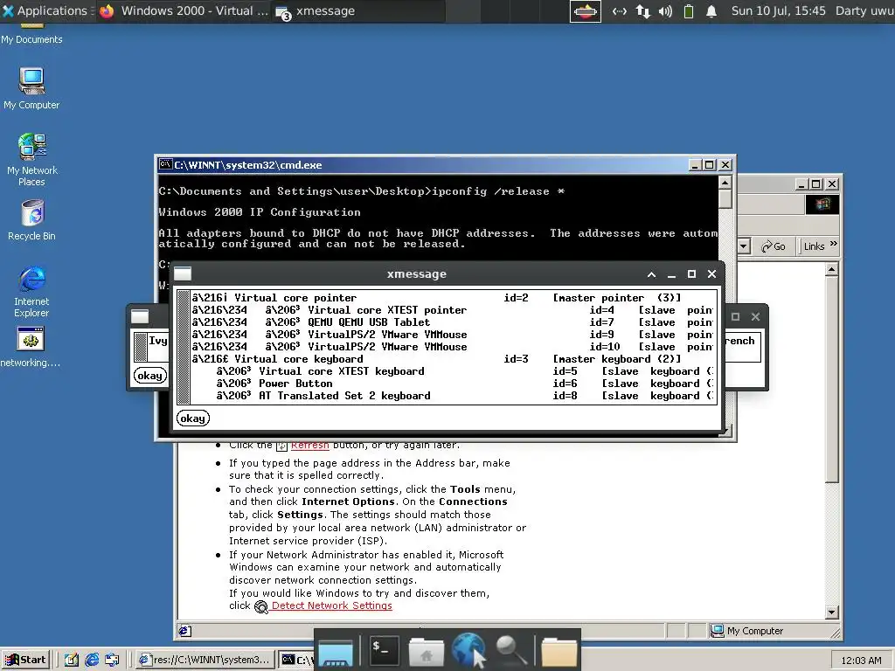Click the Ivy xmessage window menu icon

[140, 316]
